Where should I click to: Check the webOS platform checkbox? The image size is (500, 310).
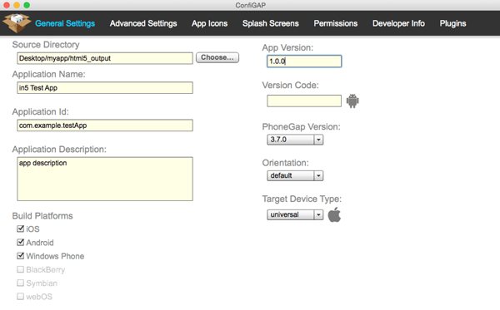tap(20, 297)
